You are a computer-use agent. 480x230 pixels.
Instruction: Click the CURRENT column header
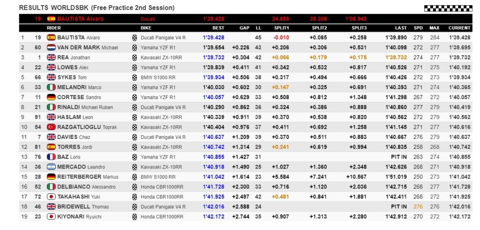point(459,28)
